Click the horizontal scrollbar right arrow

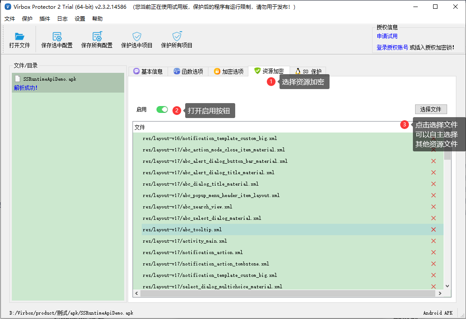point(440,293)
